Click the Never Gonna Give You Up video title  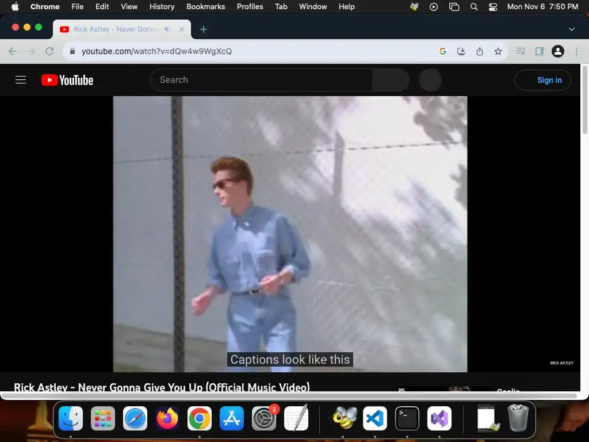pos(162,386)
